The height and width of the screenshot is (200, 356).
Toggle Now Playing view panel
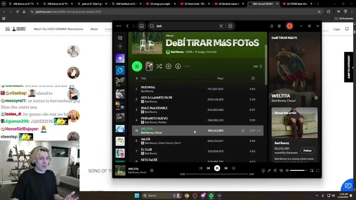point(263,171)
